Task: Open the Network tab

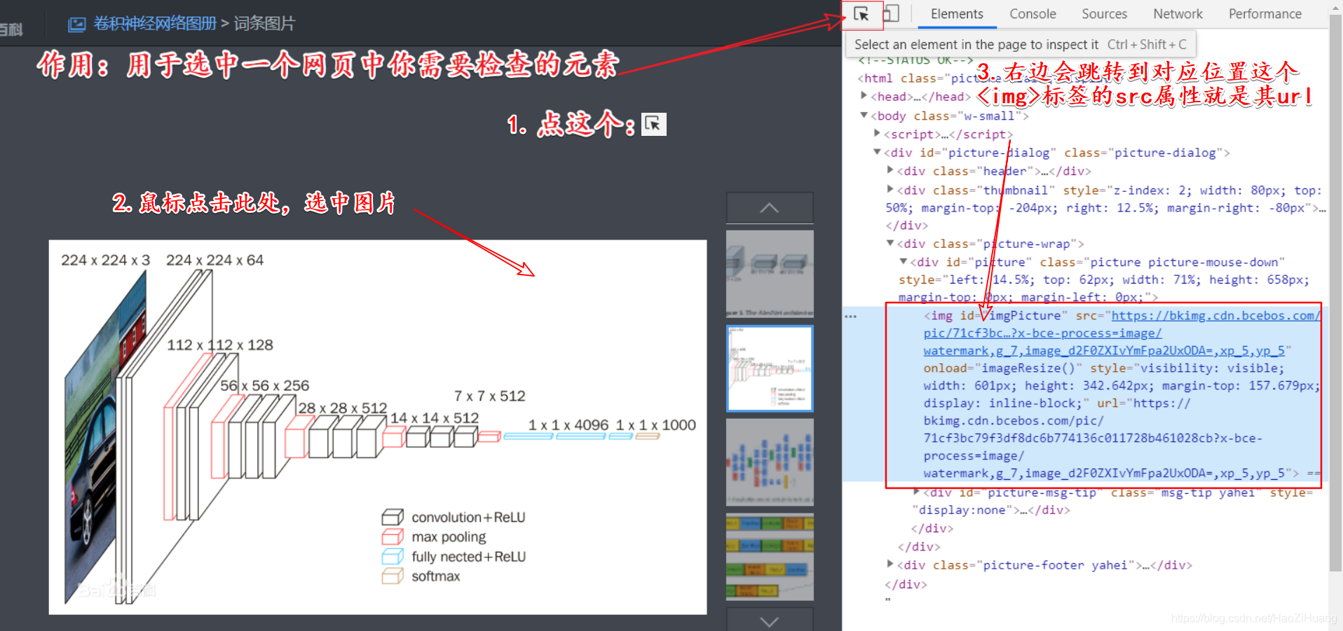Action: [x=1177, y=13]
